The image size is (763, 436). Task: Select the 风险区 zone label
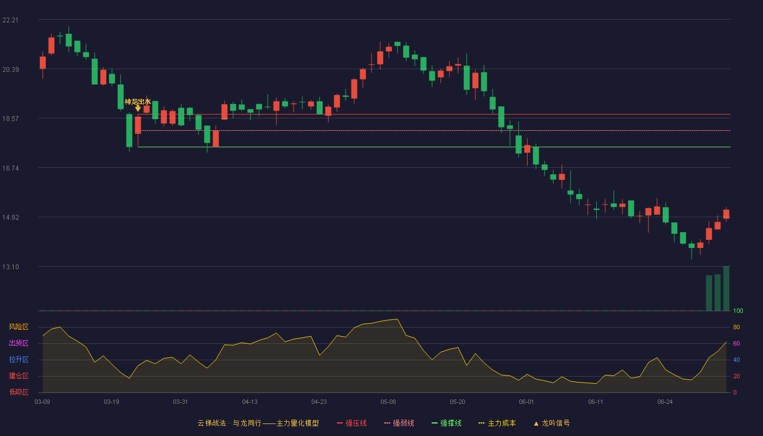coord(19,327)
